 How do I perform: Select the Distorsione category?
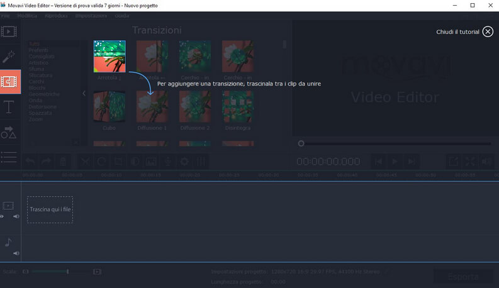[43, 107]
